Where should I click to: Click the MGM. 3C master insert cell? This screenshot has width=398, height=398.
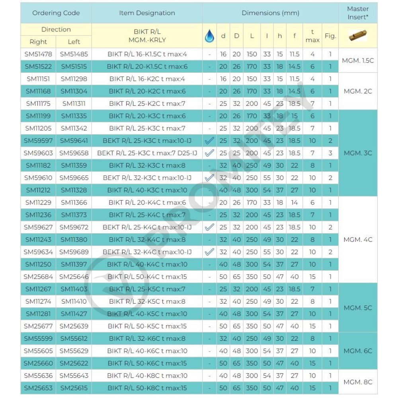pyautogui.click(x=358, y=153)
